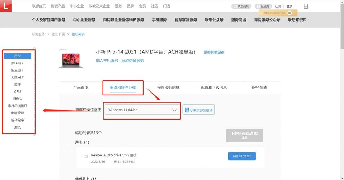Open 手机服务 navigation item
Viewport: 344px width, 180px height.
click(159, 20)
